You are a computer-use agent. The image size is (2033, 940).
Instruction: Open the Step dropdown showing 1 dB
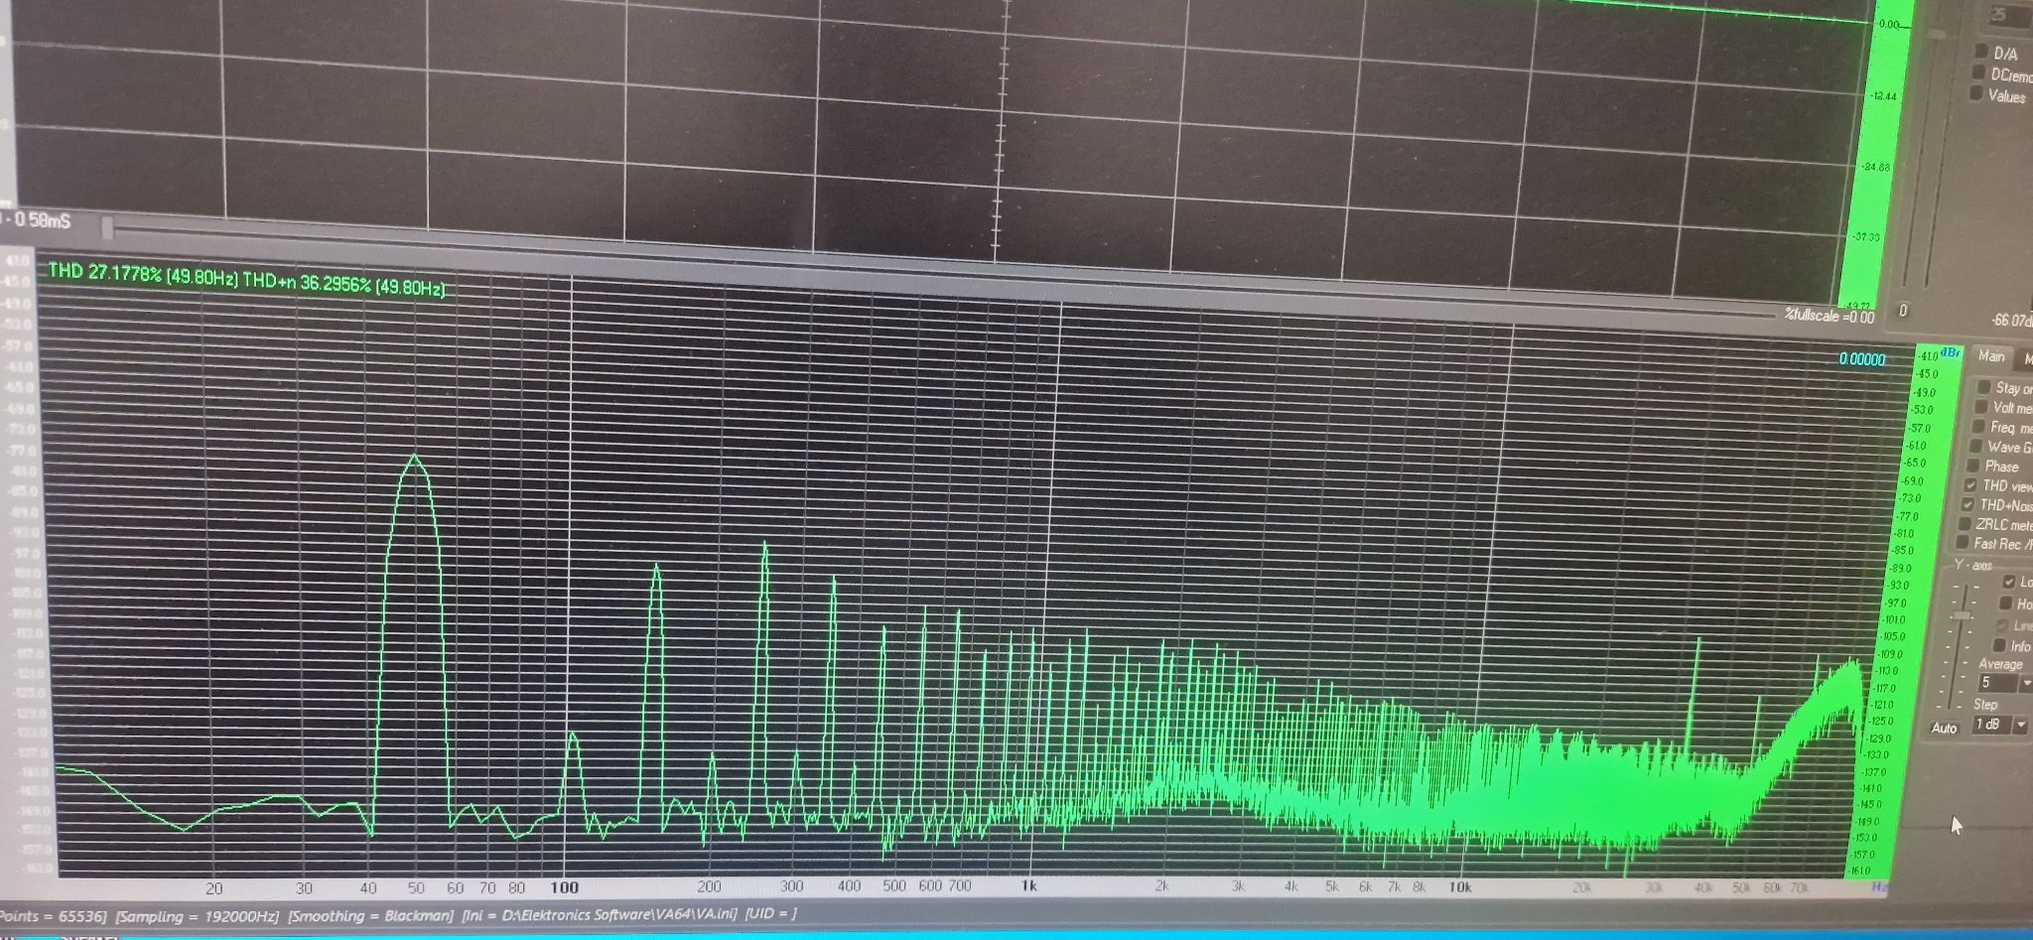[x=1998, y=725]
